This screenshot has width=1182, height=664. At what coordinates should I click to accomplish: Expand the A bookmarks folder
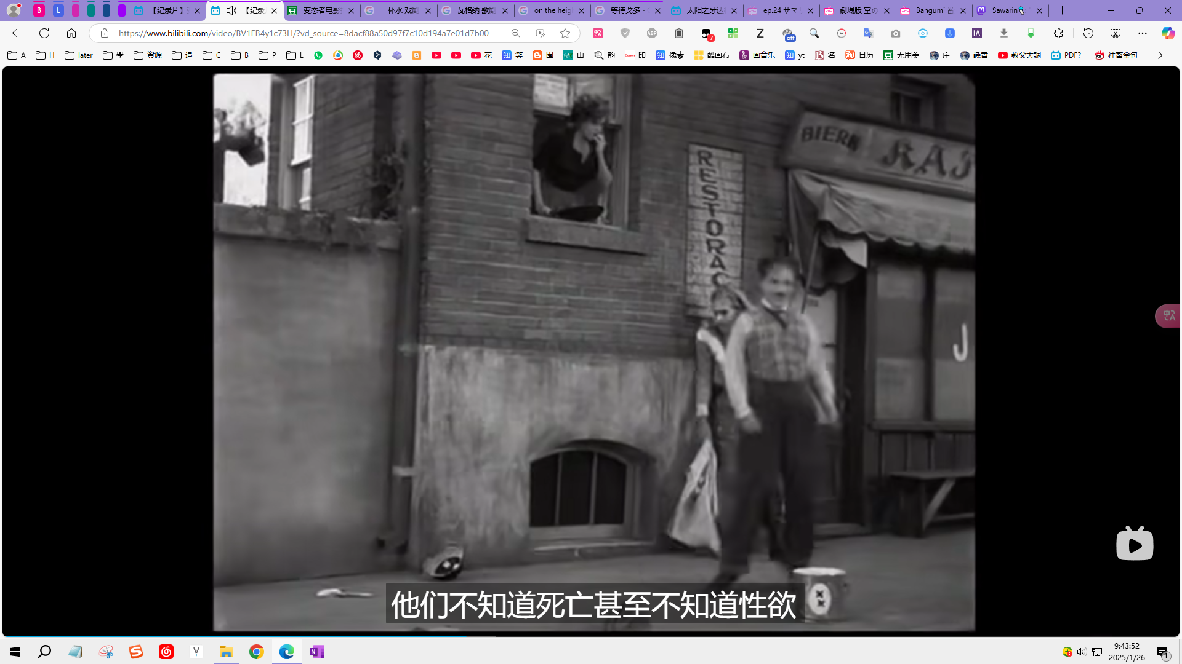tap(17, 55)
